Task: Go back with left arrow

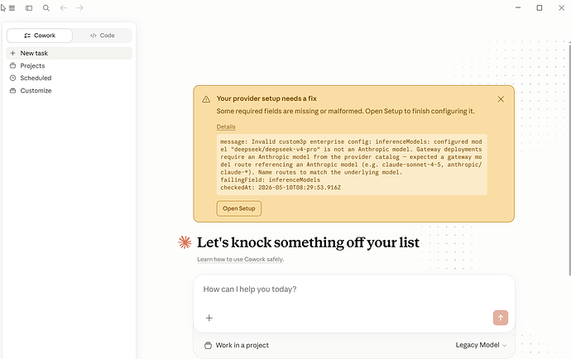Action: (64, 8)
